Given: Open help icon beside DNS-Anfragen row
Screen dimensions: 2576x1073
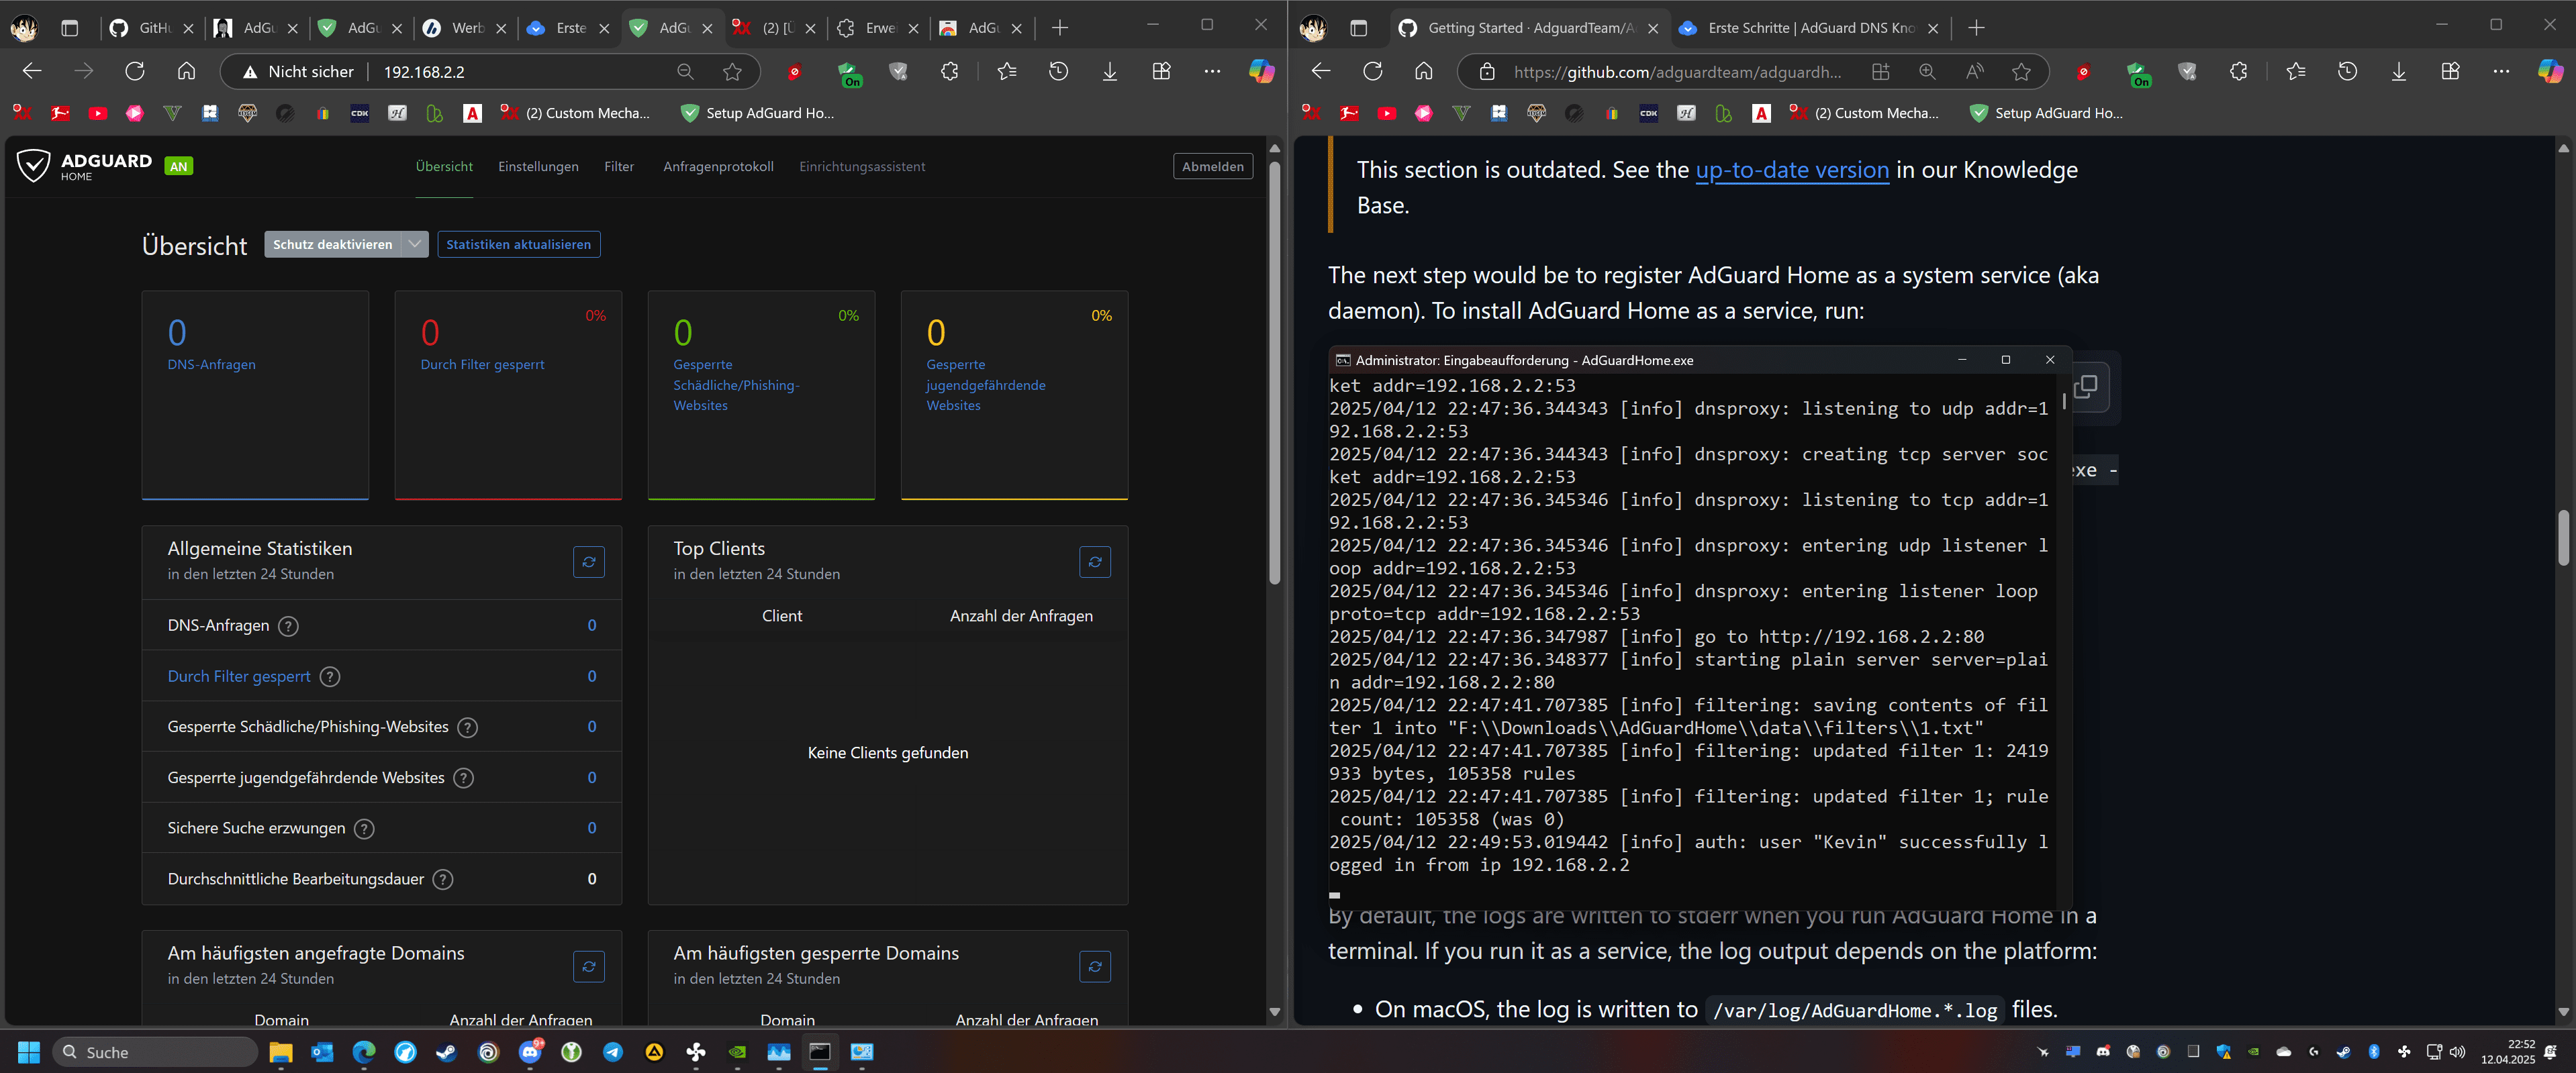Looking at the screenshot, I should [x=288, y=626].
